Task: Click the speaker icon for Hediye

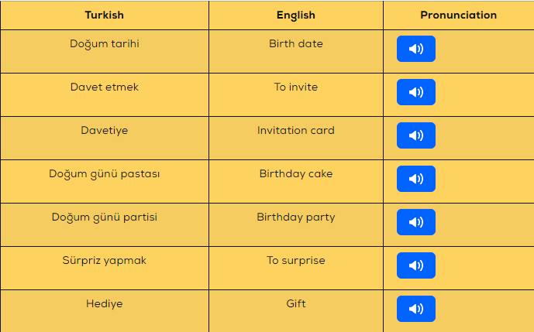Action: pyautogui.click(x=416, y=309)
